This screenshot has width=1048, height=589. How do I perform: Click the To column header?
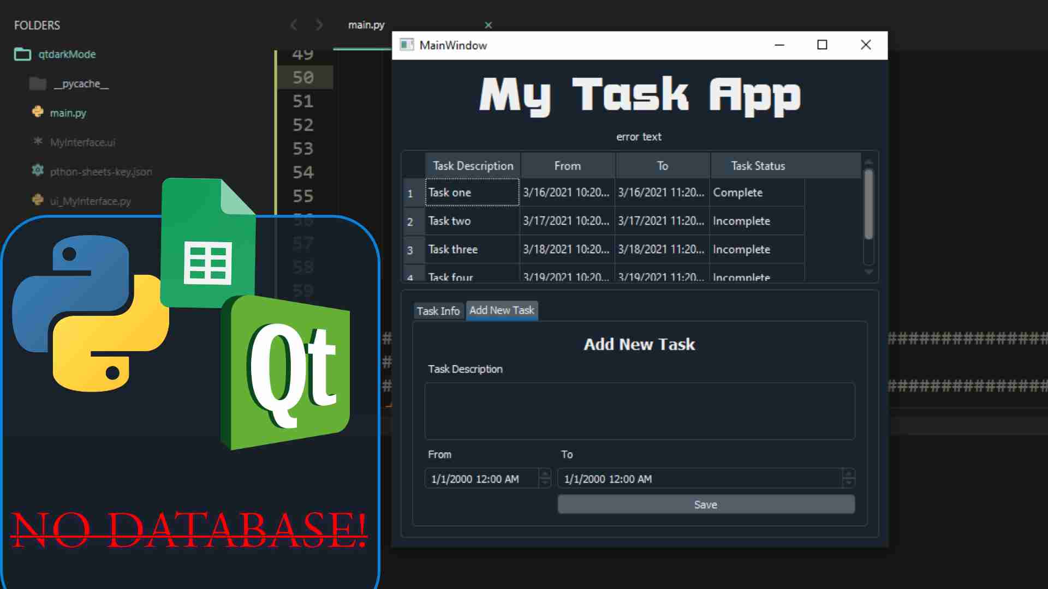click(x=663, y=166)
